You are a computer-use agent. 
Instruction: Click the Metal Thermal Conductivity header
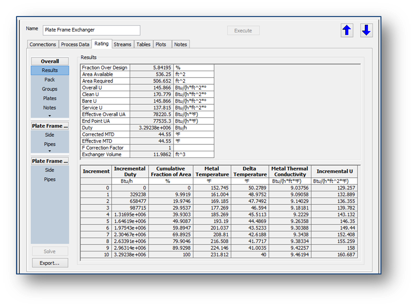[290, 171]
